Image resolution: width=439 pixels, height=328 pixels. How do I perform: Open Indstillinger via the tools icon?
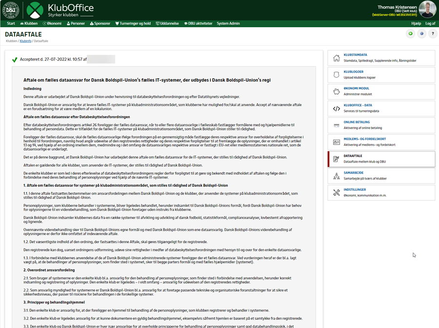337,193
